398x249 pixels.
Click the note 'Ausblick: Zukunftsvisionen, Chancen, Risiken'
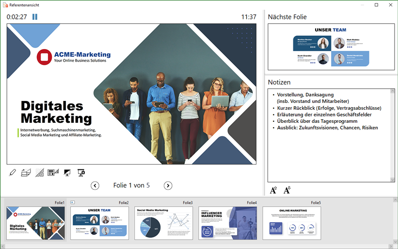pyautogui.click(x=327, y=128)
